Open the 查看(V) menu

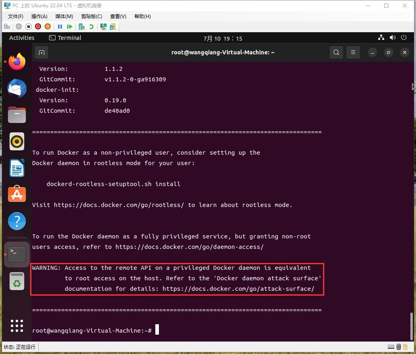click(118, 17)
